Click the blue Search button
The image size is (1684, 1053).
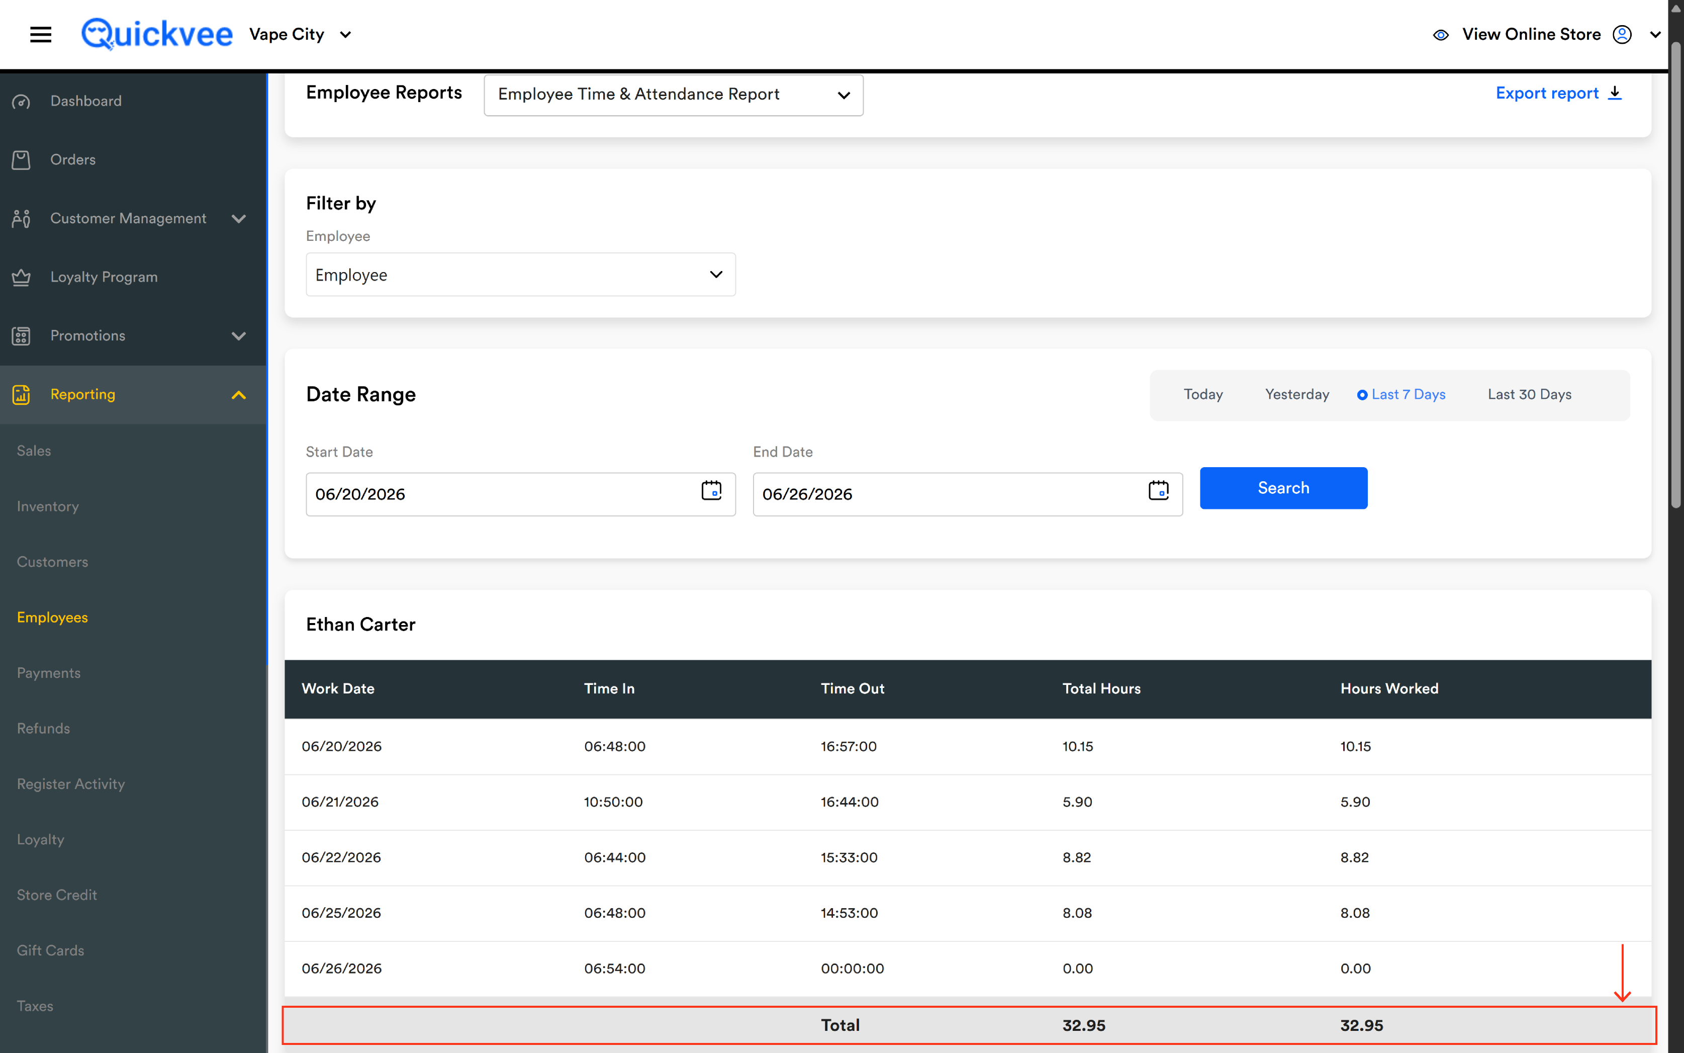click(x=1283, y=488)
